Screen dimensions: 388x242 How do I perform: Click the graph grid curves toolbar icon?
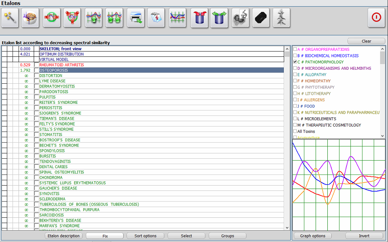click(x=177, y=18)
